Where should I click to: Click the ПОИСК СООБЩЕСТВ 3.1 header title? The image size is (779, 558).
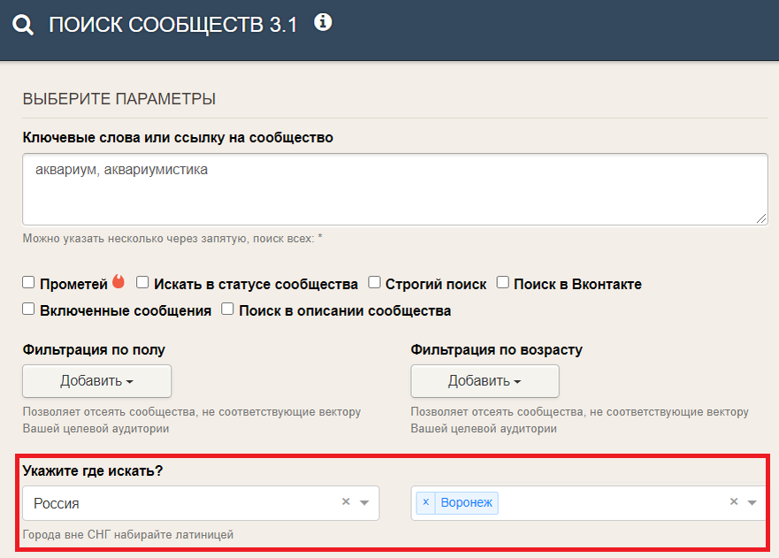172,24
